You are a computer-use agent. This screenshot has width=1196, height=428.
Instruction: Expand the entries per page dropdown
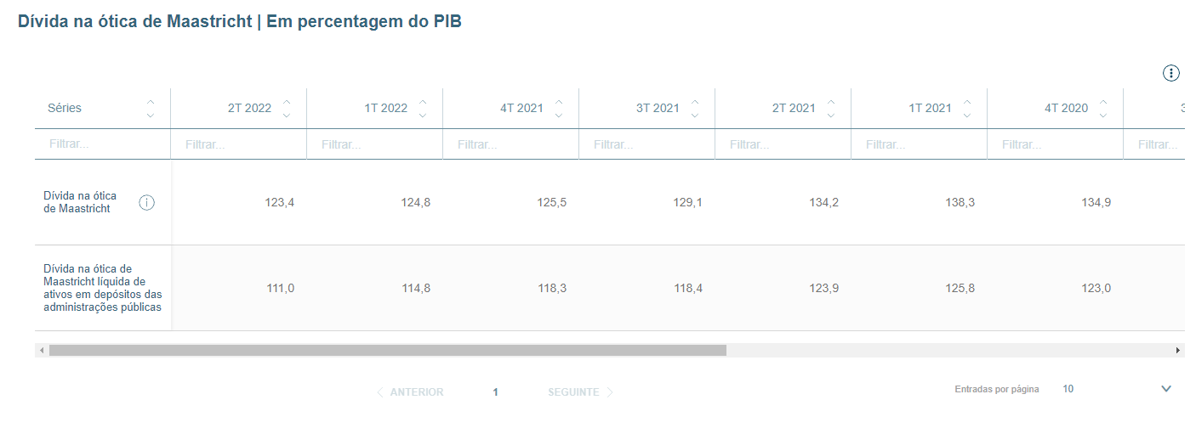(1165, 389)
